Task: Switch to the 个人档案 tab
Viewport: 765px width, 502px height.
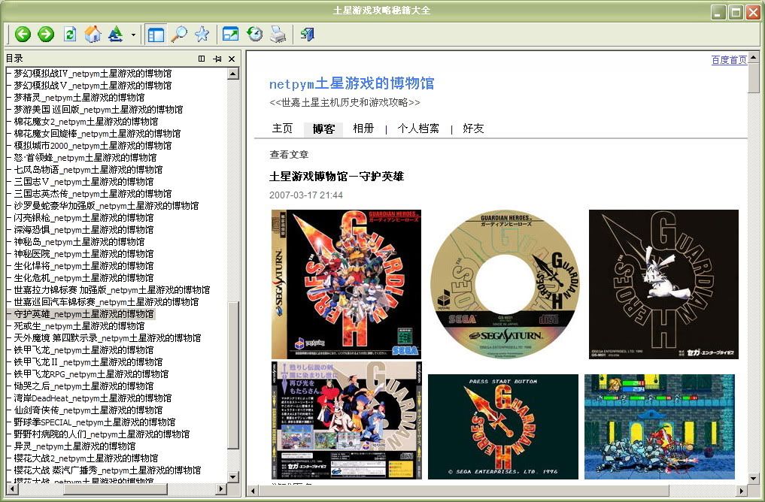Action: (x=418, y=129)
